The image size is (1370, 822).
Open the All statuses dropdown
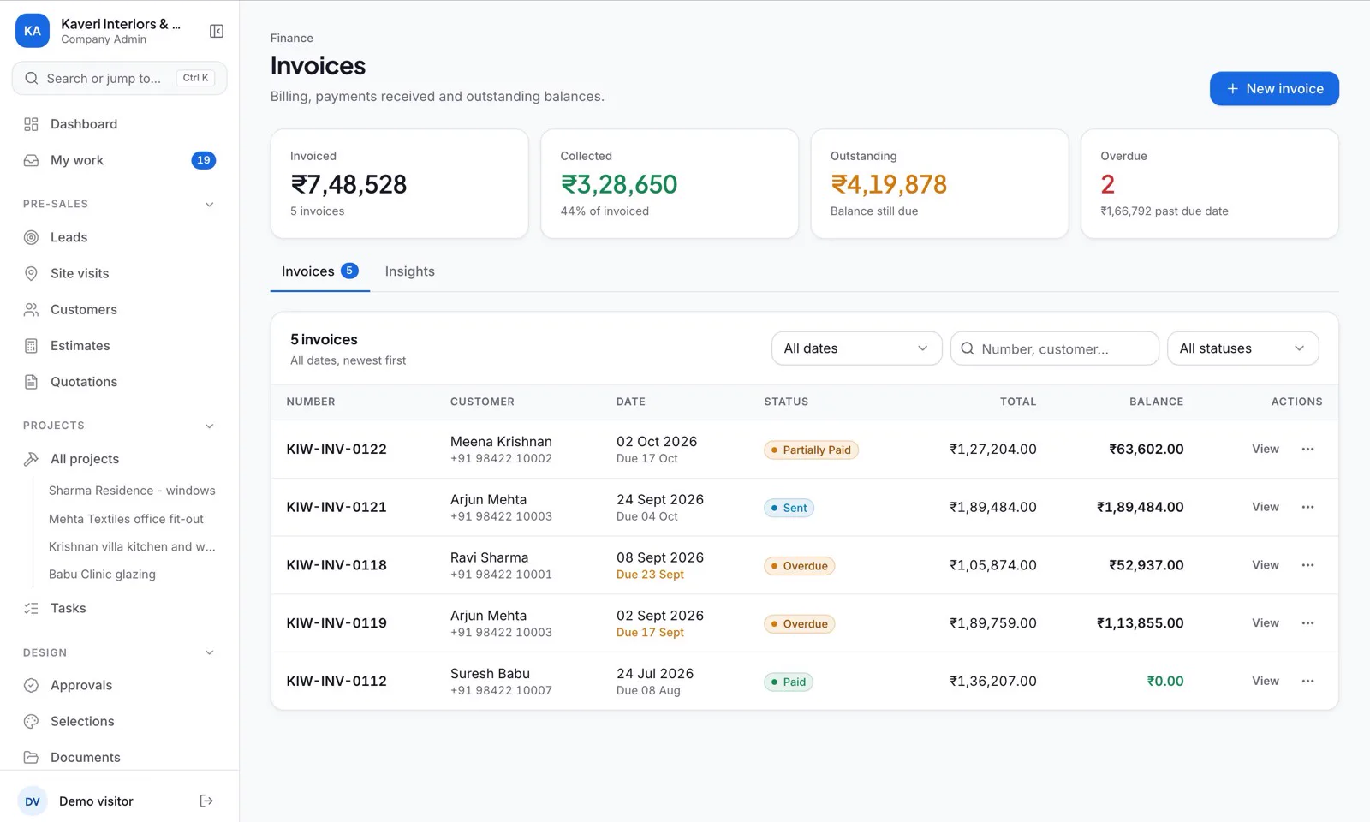pyautogui.click(x=1242, y=348)
